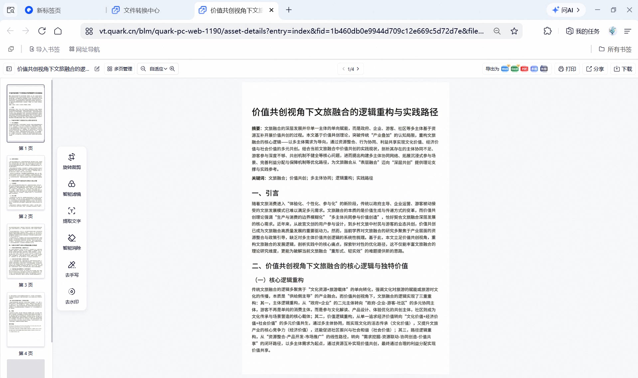638x378 pixels.
Task: Open 我的任务 my tasks
Action: 583,31
